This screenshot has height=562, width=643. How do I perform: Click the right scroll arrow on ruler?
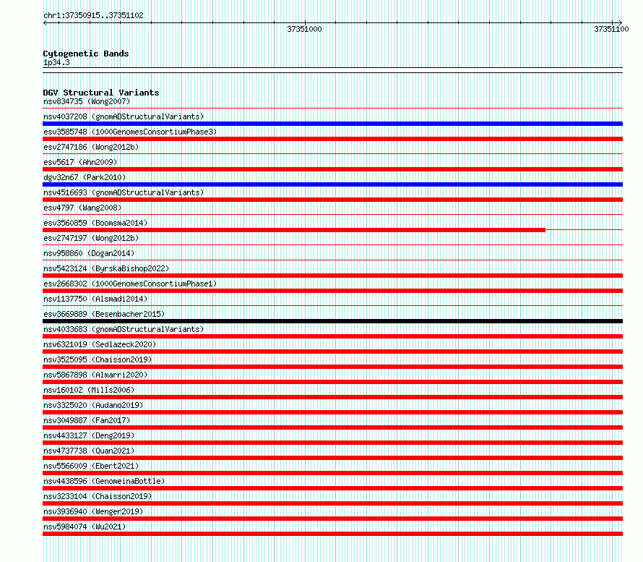point(620,22)
